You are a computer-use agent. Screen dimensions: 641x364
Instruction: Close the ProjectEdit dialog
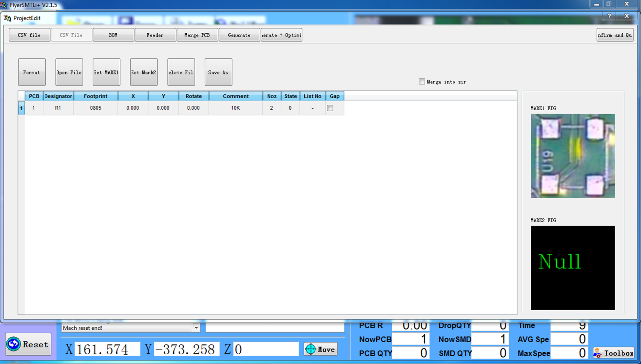(x=627, y=16)
